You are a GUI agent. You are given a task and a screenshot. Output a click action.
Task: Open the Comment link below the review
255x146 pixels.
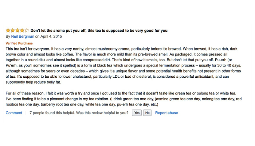(14, 113)
